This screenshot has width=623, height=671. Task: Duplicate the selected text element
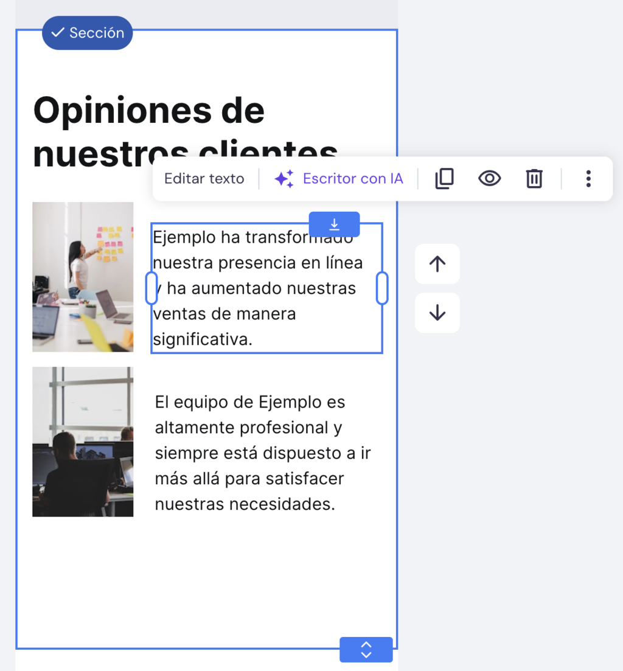[444, 179]
